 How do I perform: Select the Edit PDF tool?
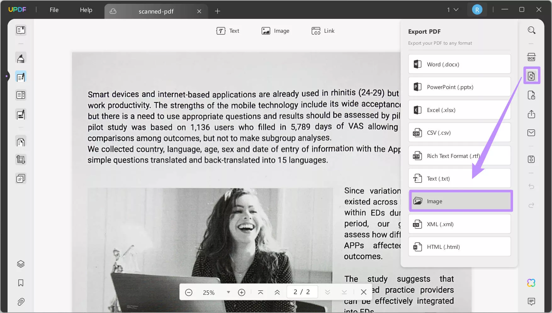point(21,77)
